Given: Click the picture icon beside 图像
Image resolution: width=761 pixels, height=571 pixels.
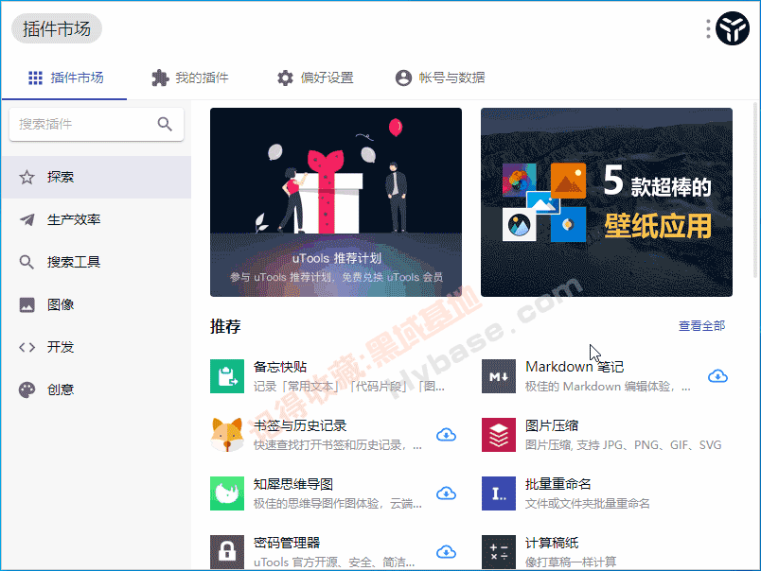Looking at the screenshot, I should tap(27, 305).
